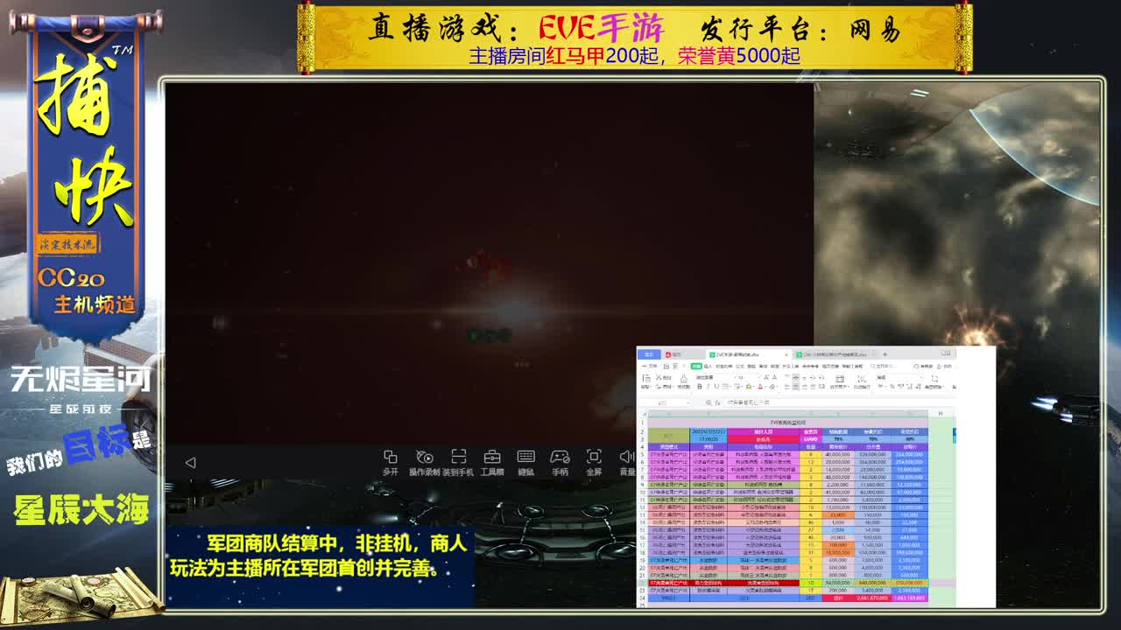Switch the emulator to 全屏 fullscreen
The image size is (1121, 630).
pyautogui.click(x=594, y=462)
